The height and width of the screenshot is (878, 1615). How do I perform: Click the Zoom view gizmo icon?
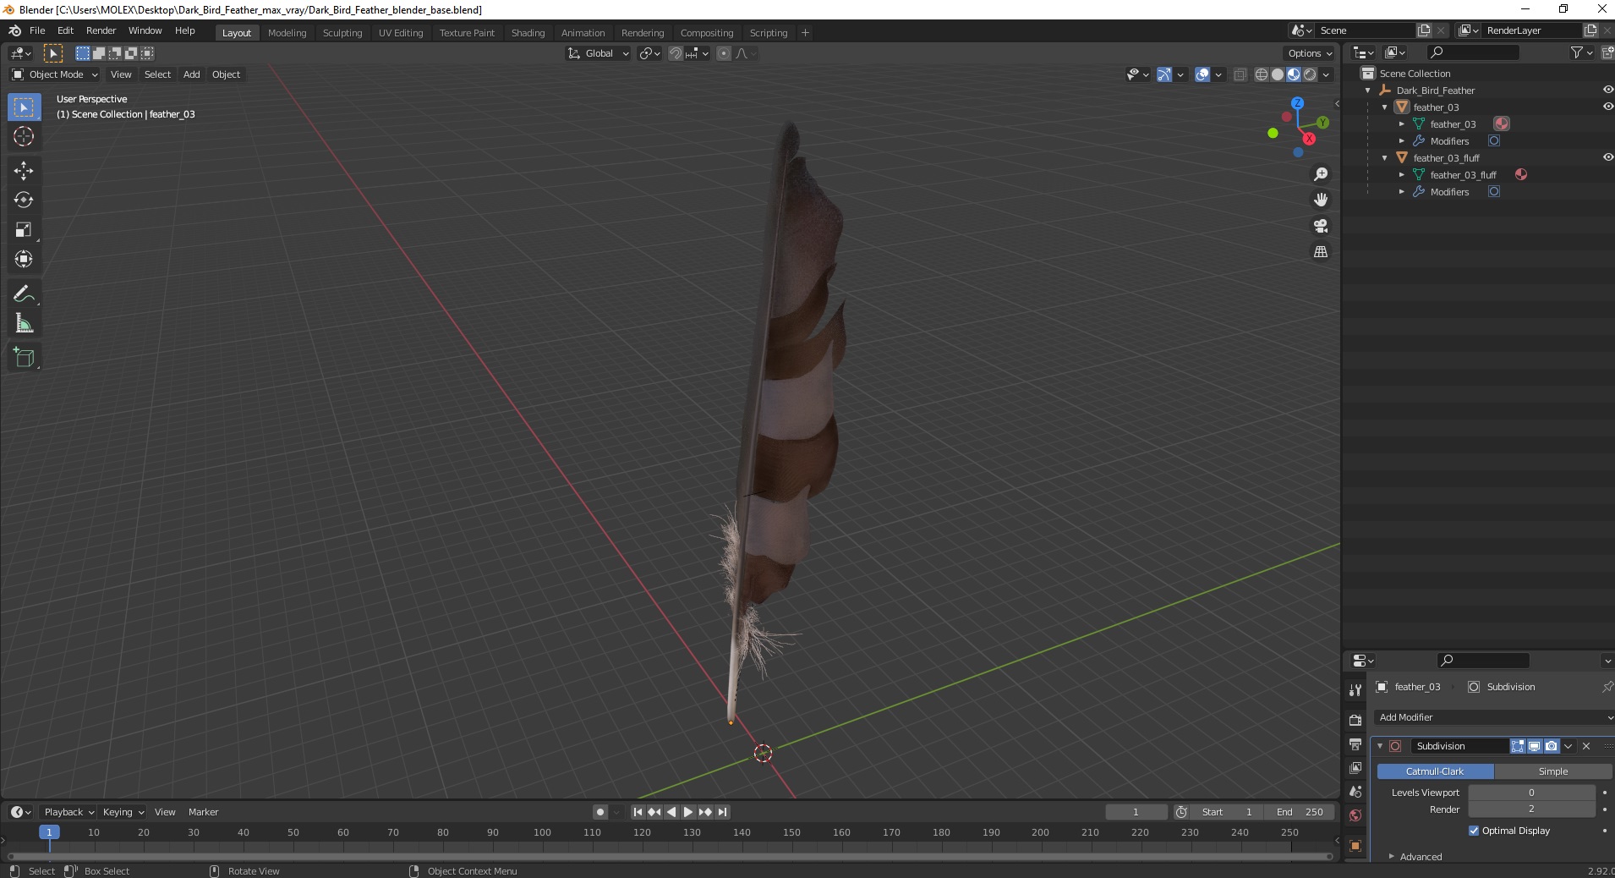(1320, 174)
